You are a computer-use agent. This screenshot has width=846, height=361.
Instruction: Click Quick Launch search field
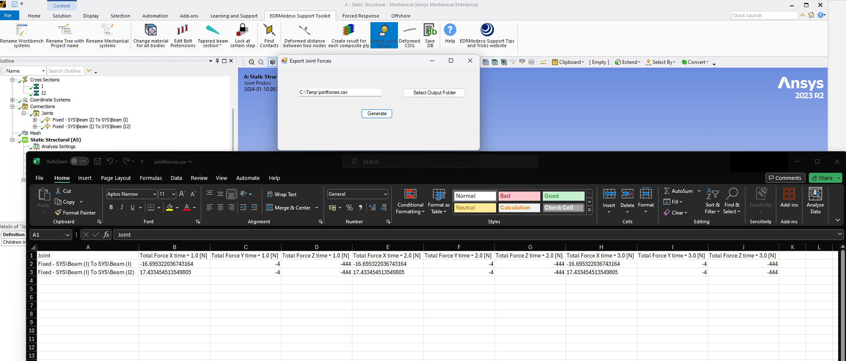[765, 15]
